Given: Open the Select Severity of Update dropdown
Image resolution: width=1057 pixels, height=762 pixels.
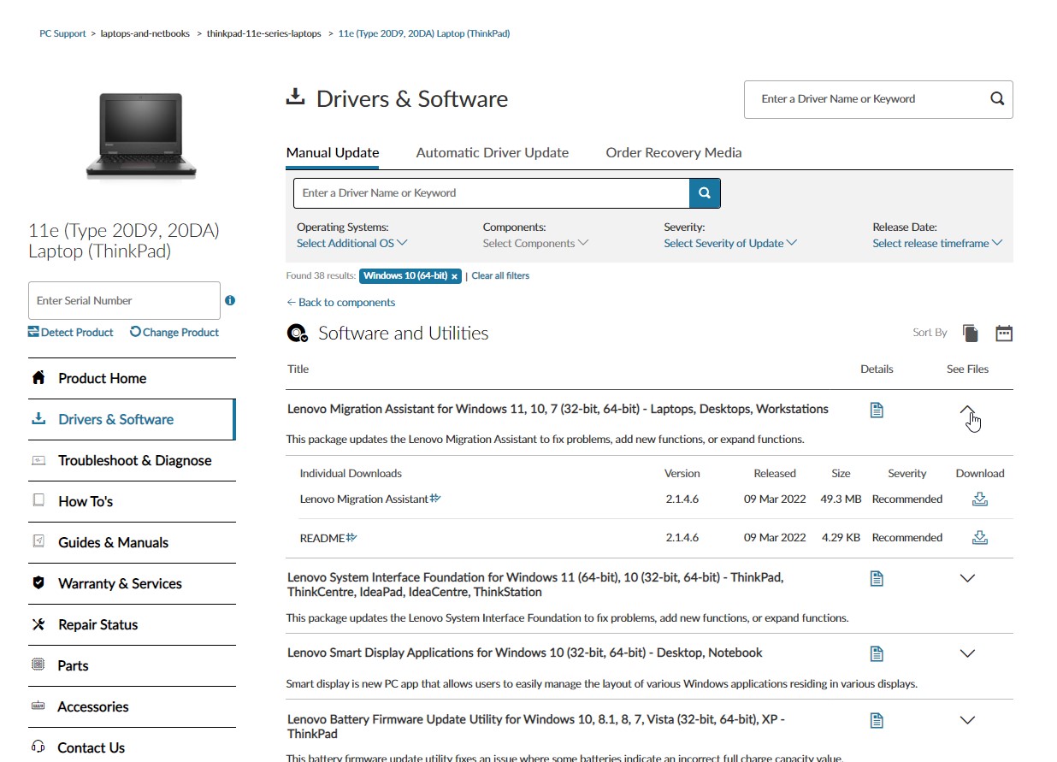Looking at the screenshot, I should (730, 243).
